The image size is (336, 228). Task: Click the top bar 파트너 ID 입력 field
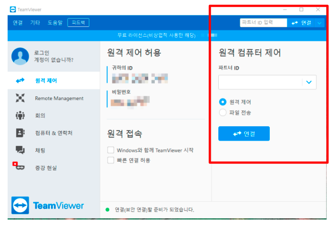coord(264,22)
